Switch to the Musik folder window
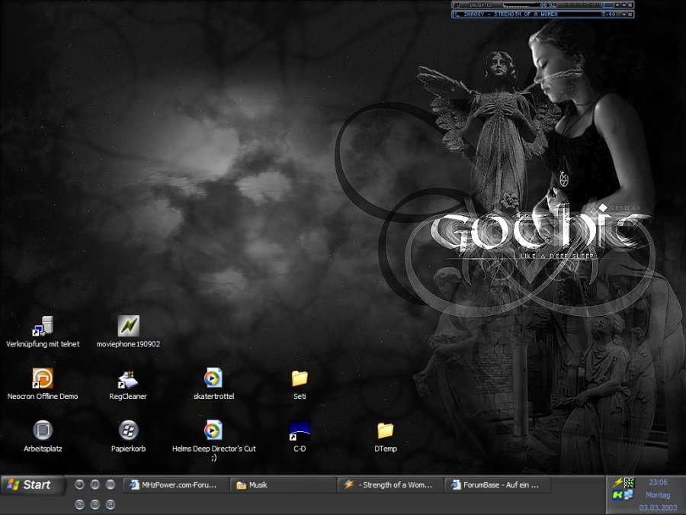Viewport: 686px width, 515px height. click(x=283, y=485)
